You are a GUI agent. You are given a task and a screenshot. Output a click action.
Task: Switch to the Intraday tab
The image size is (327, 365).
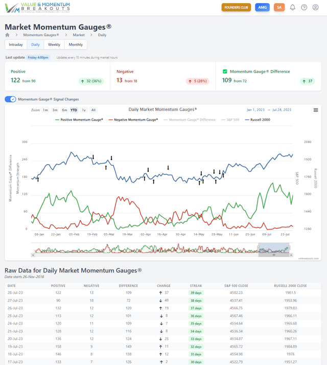[16, 44]
